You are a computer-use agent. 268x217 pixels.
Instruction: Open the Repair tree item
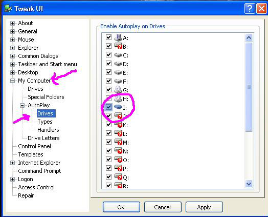[26, 195]
